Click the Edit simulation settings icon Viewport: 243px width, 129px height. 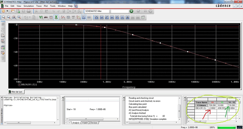click(x=139, y=11)
